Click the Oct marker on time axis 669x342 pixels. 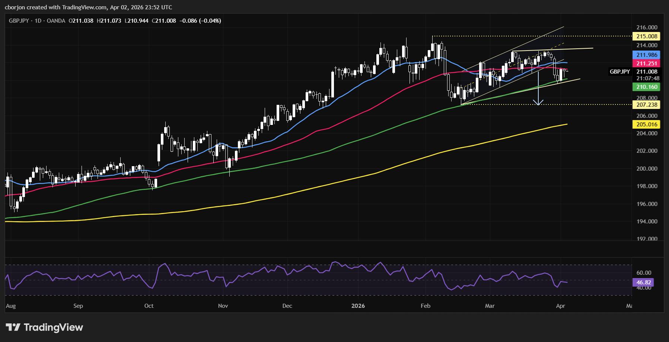(149, 306)
